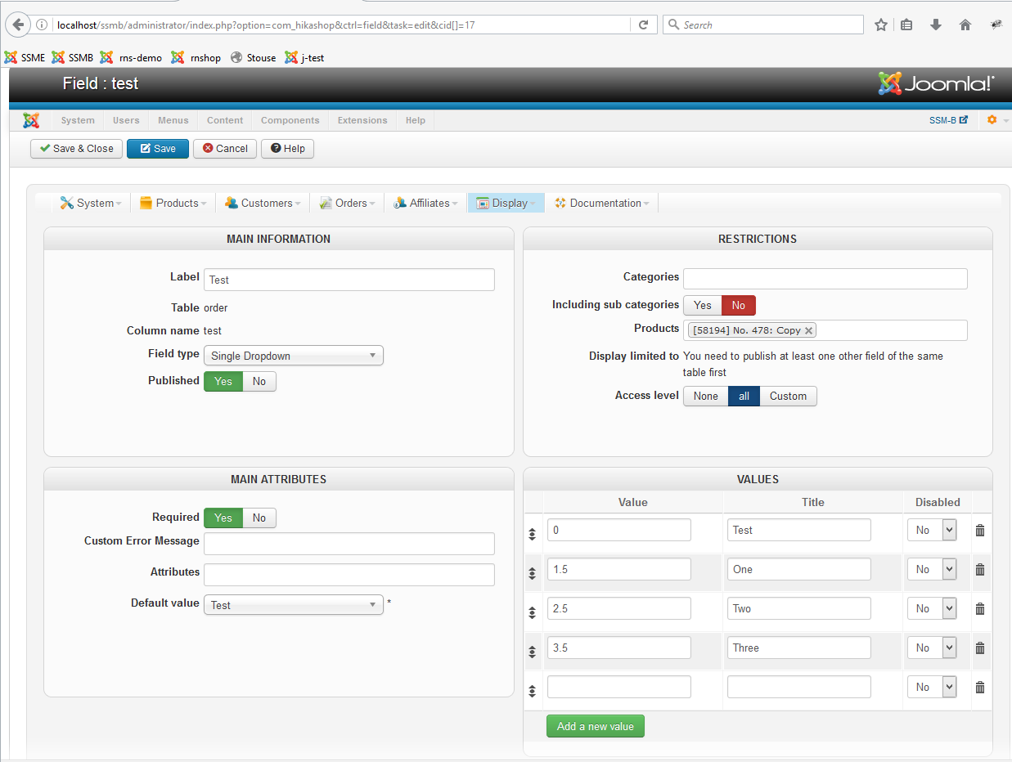Open the Field type Single Dropdown selector
1012x762 pixels.
coord(293,356)
